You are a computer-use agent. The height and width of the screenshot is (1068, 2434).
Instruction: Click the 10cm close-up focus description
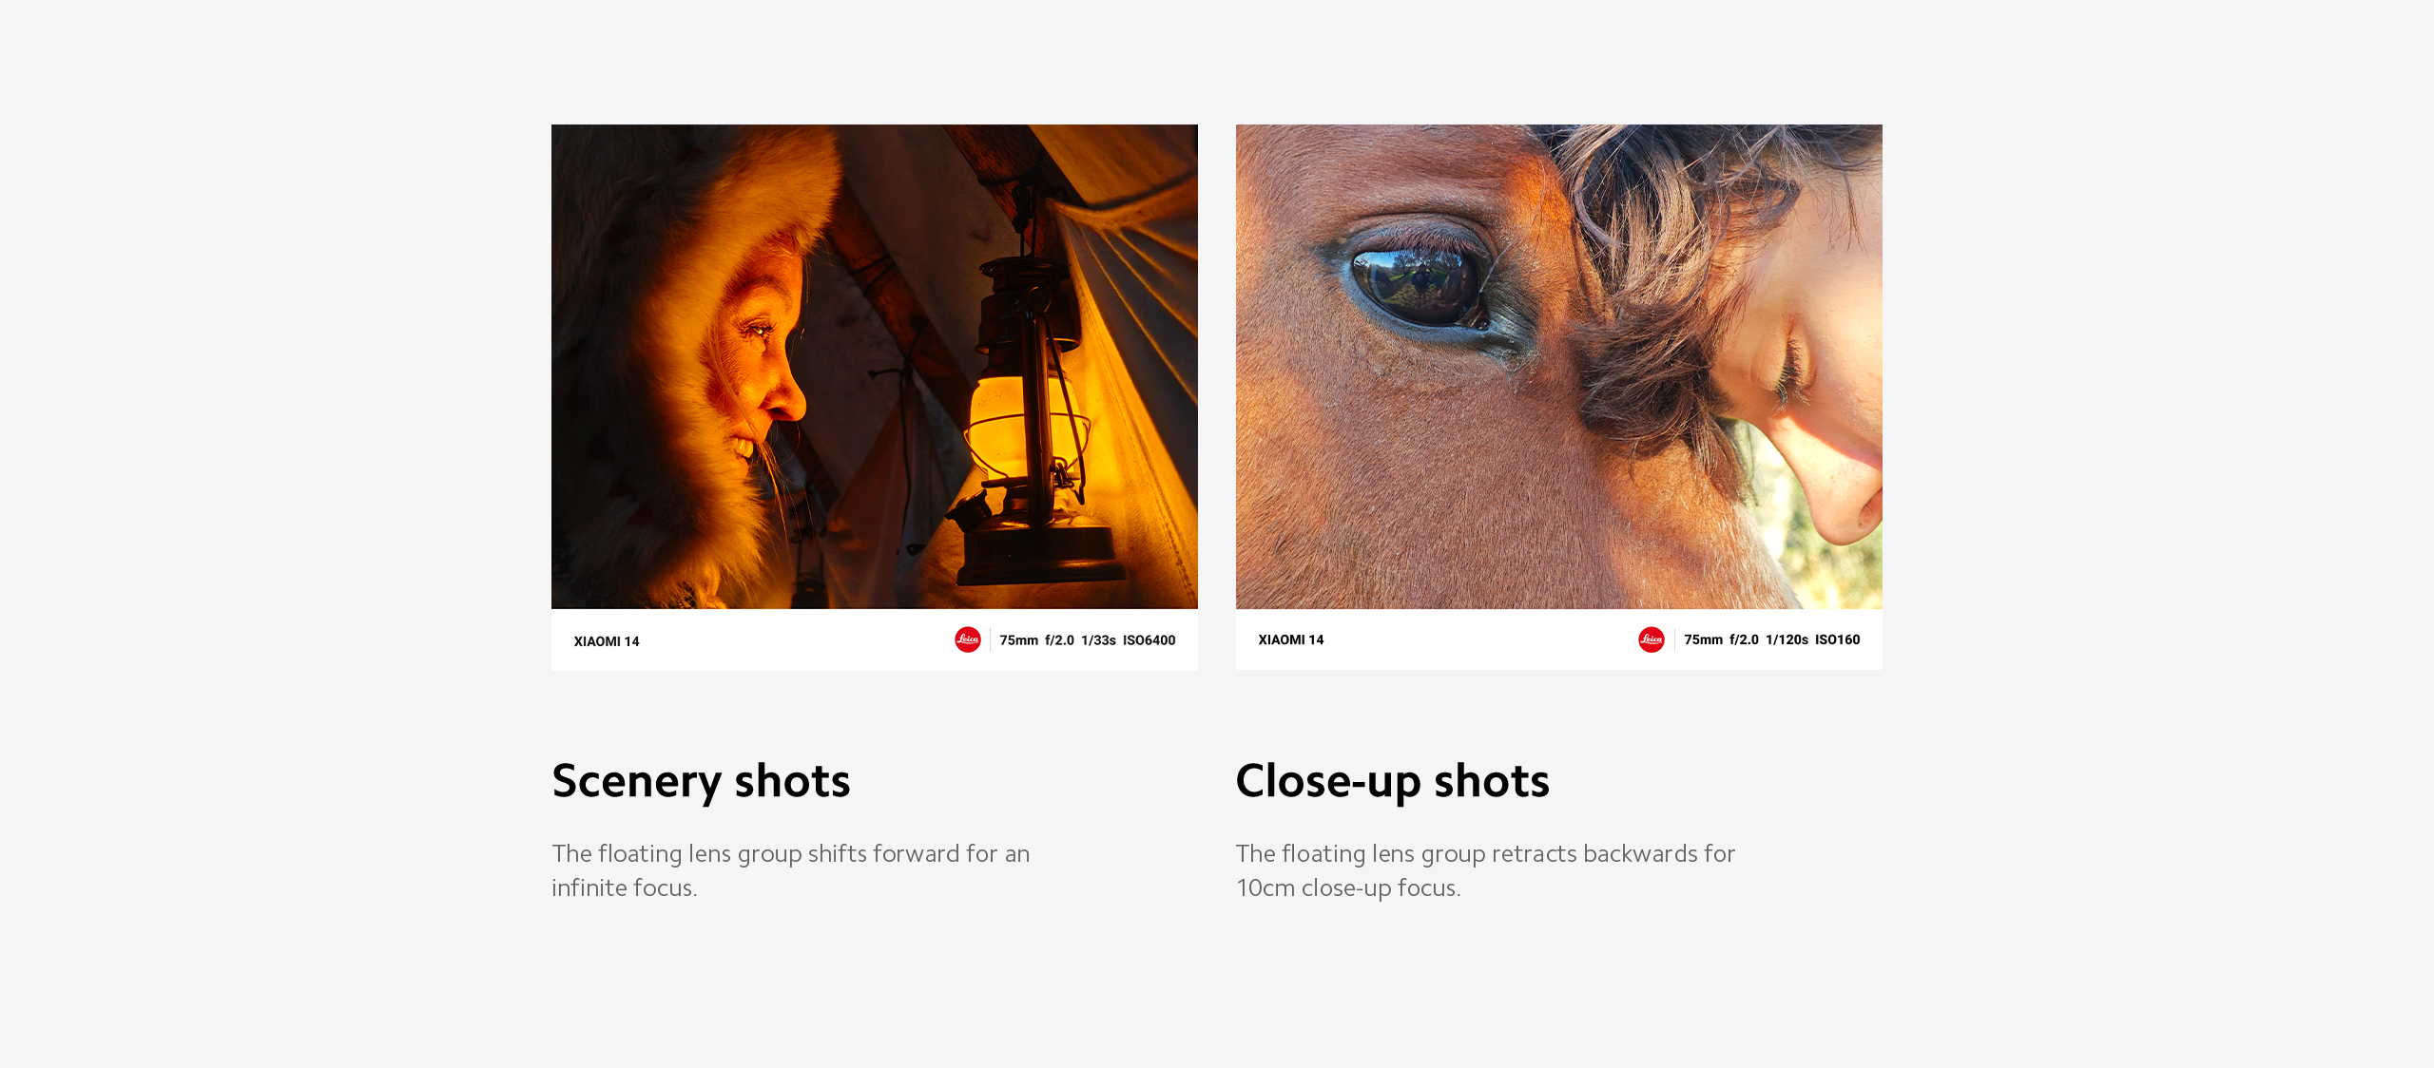pyautogui.click(x=1486, y=870)
